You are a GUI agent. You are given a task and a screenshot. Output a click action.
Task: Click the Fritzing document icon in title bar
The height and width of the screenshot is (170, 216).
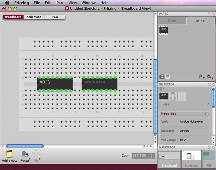67,9
